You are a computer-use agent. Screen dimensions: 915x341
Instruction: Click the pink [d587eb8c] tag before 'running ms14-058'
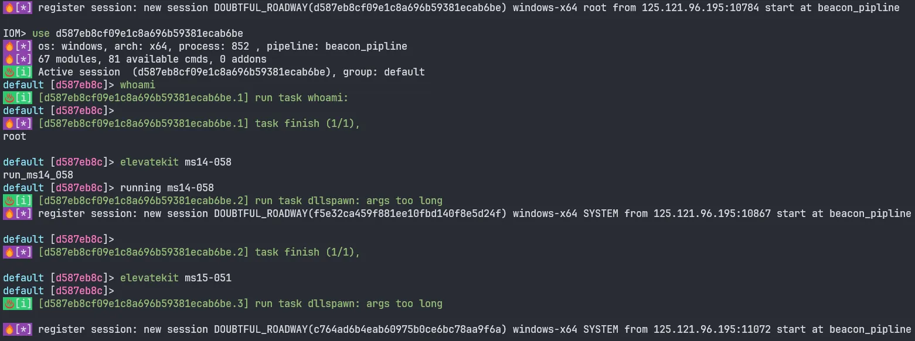tap(79, 188)
